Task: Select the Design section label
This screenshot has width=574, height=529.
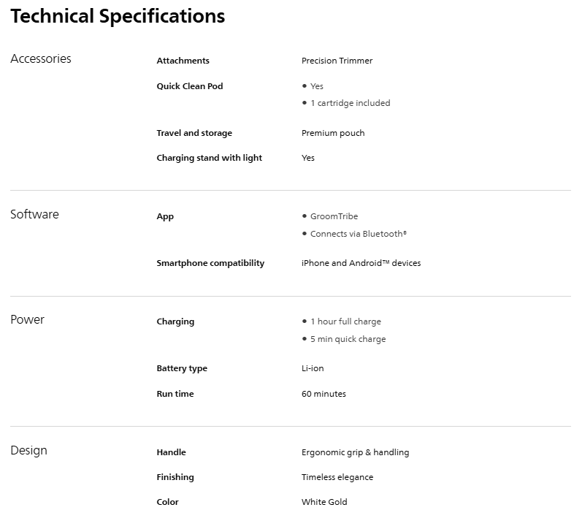Action: pos(28,451)
